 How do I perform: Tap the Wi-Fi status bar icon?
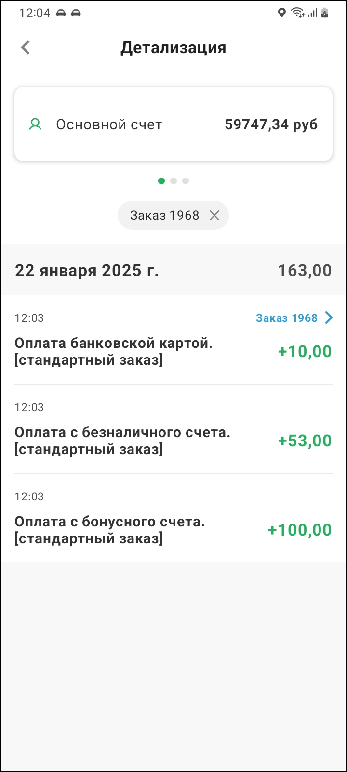(x=298, y=13)
